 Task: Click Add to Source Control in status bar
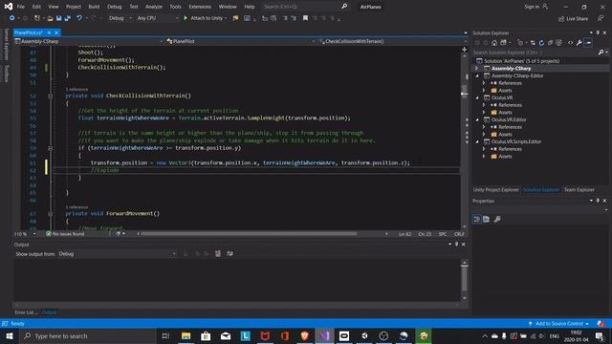coord(558,324)
